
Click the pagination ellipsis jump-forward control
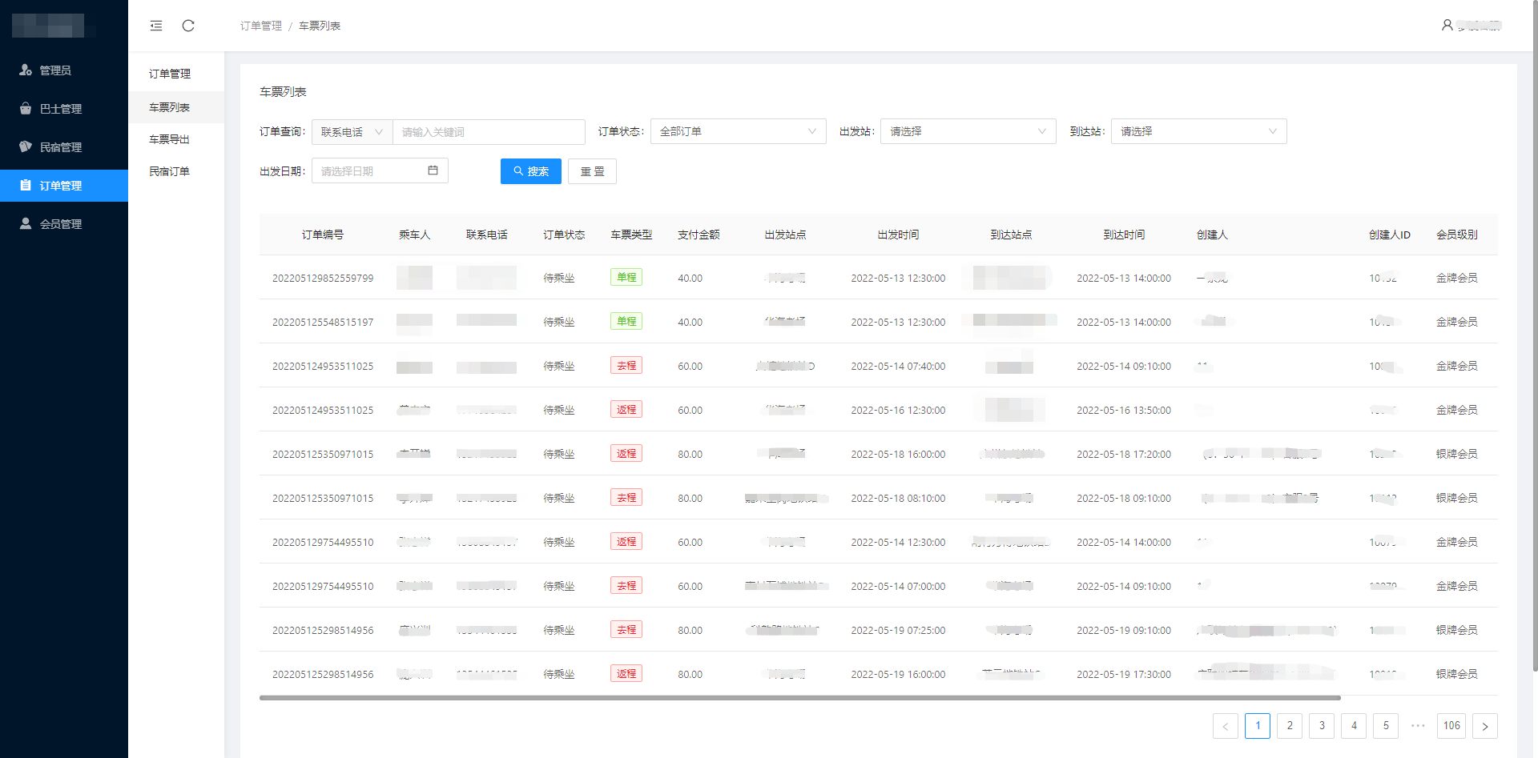pos(1418,726)
